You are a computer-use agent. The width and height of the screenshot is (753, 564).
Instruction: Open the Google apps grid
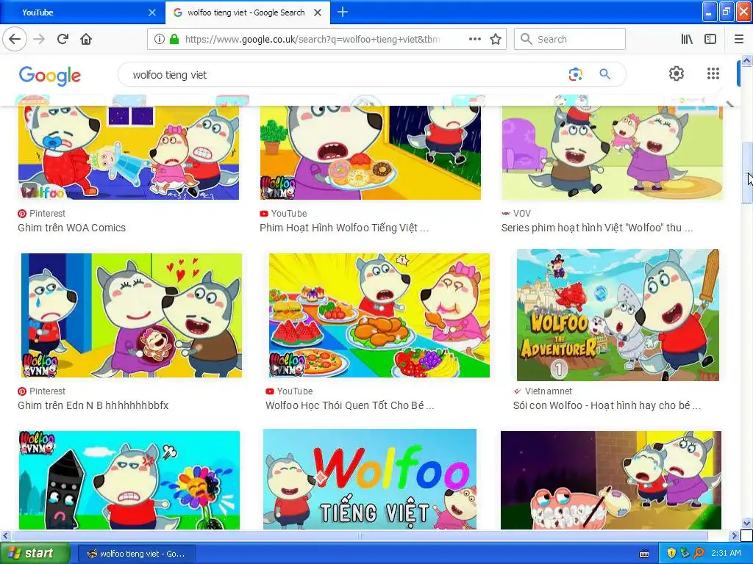coord(713,73)
